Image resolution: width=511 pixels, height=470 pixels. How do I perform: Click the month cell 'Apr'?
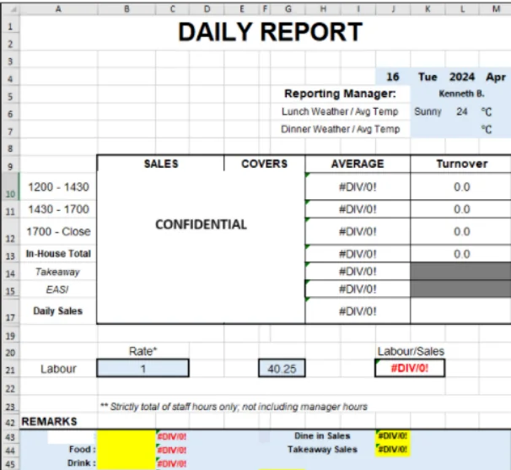496,77
